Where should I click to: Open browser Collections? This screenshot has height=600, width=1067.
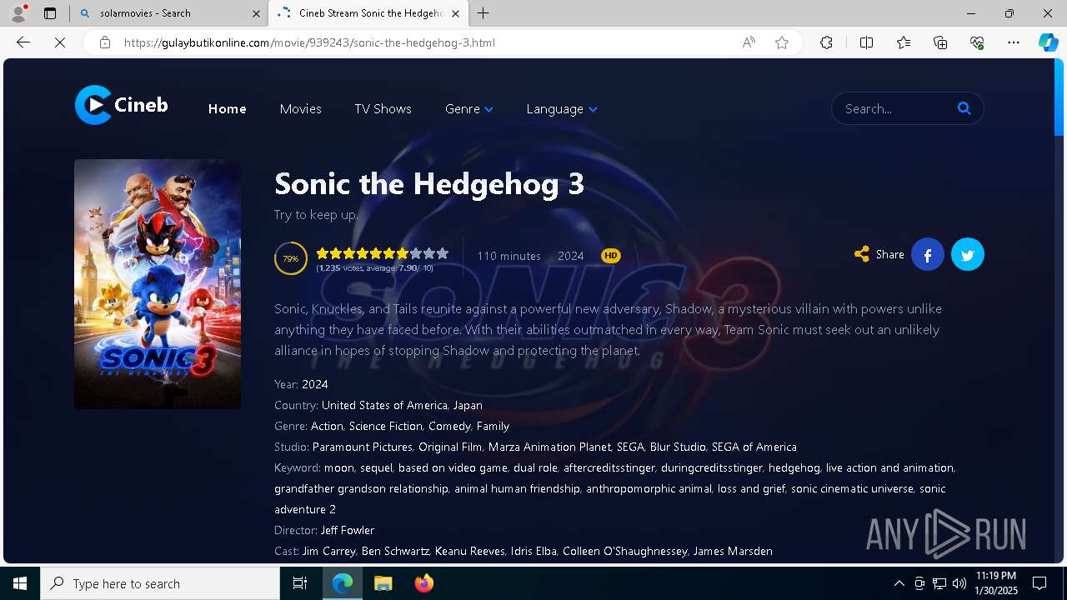pyautogui.click(x=940, y=42)
